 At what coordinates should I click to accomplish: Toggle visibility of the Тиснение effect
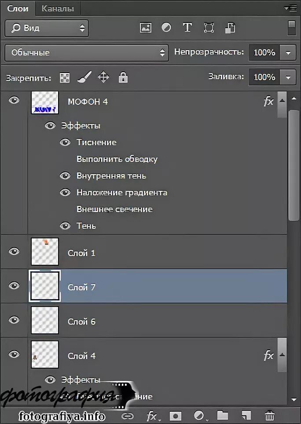coord(65,142)
